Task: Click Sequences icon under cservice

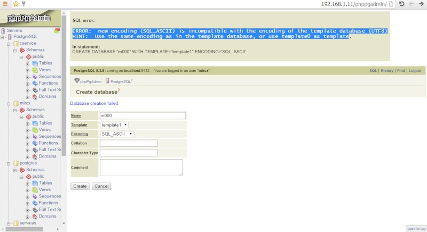Action: pyautogui.click(x=35, y=77)
